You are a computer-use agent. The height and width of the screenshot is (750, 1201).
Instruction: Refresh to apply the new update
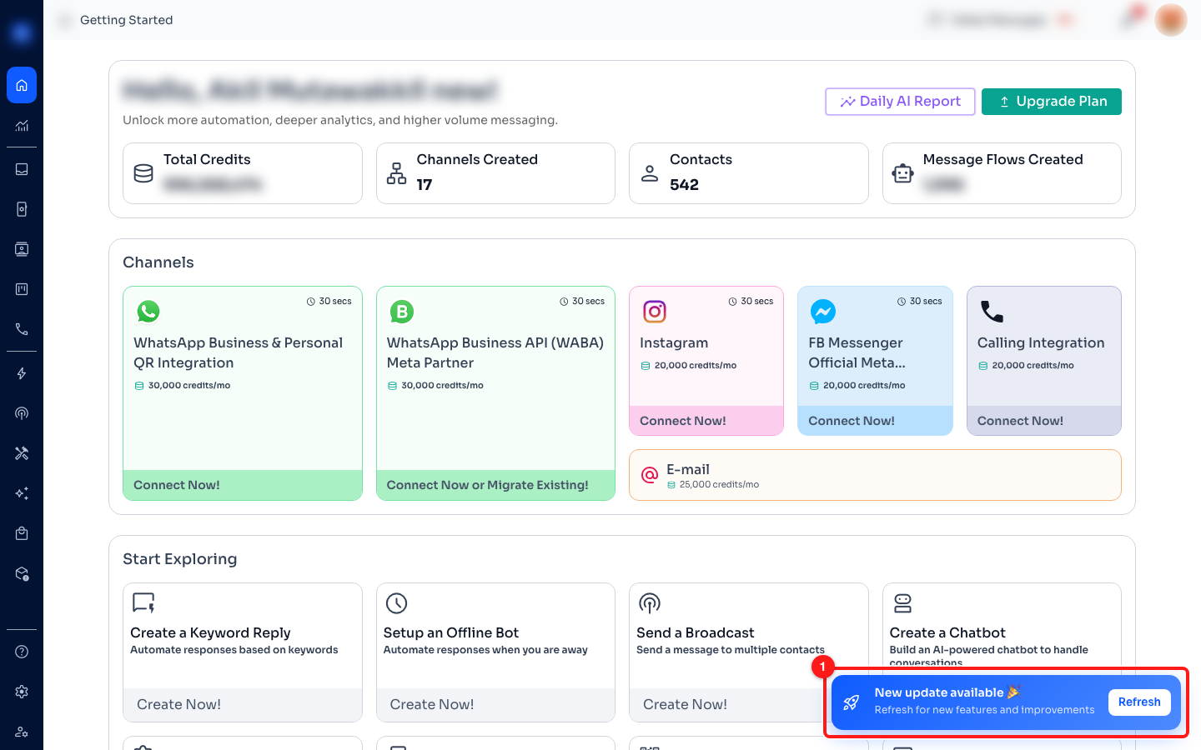[1139, 702]
